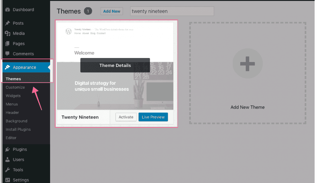Click the Settings sliders icon
The image size is (317, 183).
click(x=7, y=180)
